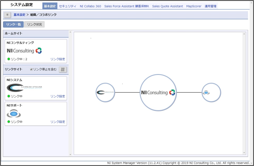Image resolution: width=254 pixels, height=166 pixels.
Task: Click the QR code icon button in リンクサイト header
Action: click(x=63, y=69)
